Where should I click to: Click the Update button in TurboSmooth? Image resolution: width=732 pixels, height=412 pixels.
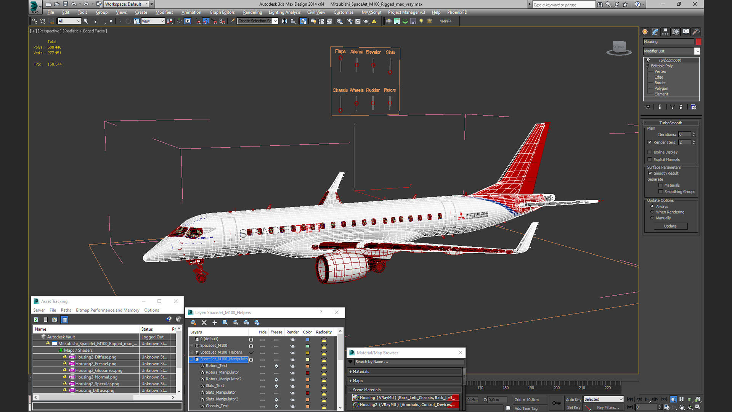coord(670,226)
